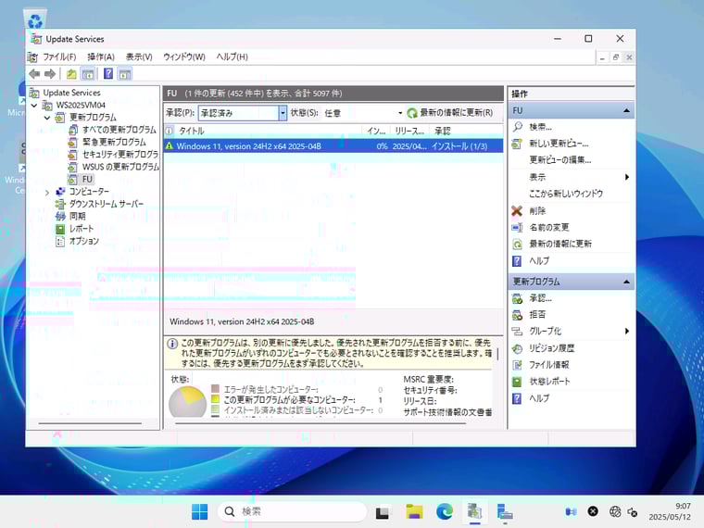The image size is (704, 528).
Task: Select 緊急更新プログラム in the tree
Action: [114, 143]
